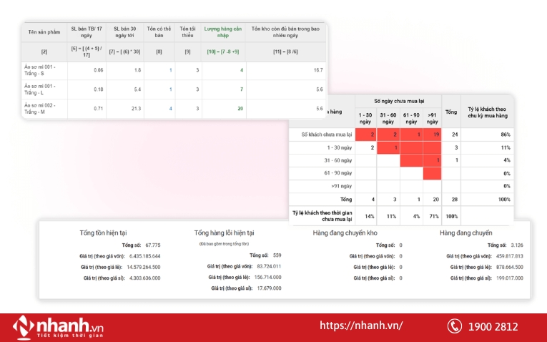Click the 'Tổng hàng lỗi hiện tại' section title
Image resolution: width=547 pixels, height=342 pixels.
[224, 233]
